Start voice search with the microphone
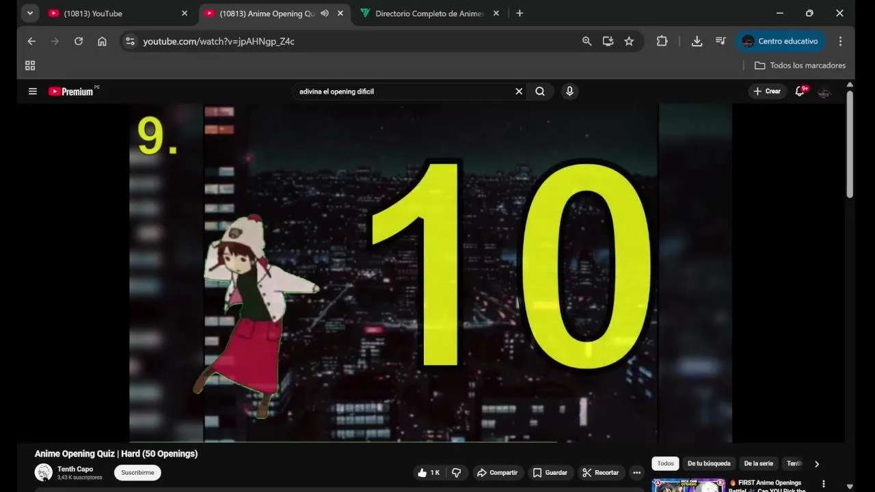 point(569,91)
